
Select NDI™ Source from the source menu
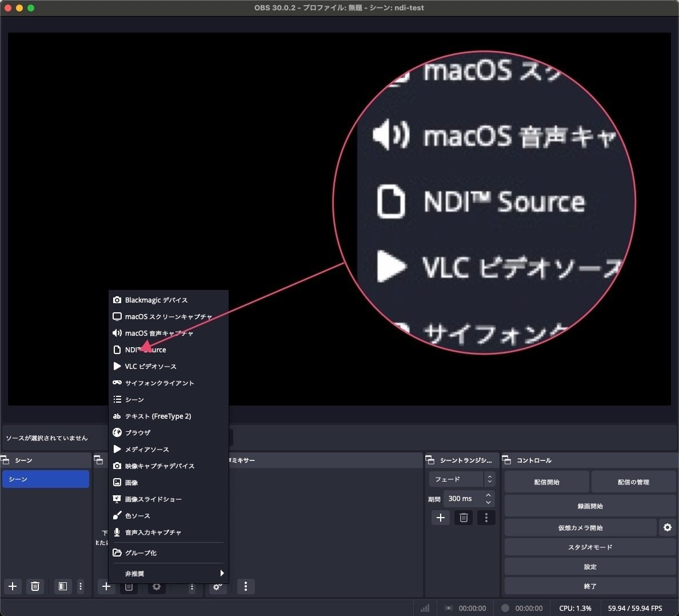pos(145,349)
